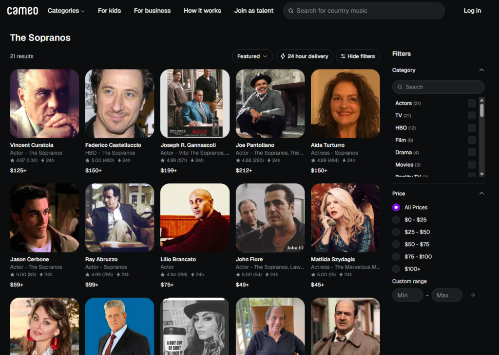Check the Movies category checkbox
Viewport: 499px width, 355px height.
pyautogui.click(x=472, y=165)
